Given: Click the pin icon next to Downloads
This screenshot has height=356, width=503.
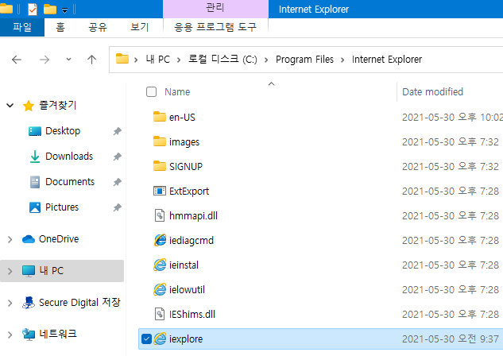Looking at the screenshot, I should 118,157.
